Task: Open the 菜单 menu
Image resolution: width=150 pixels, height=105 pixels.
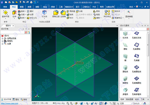Action: (5, 7)
